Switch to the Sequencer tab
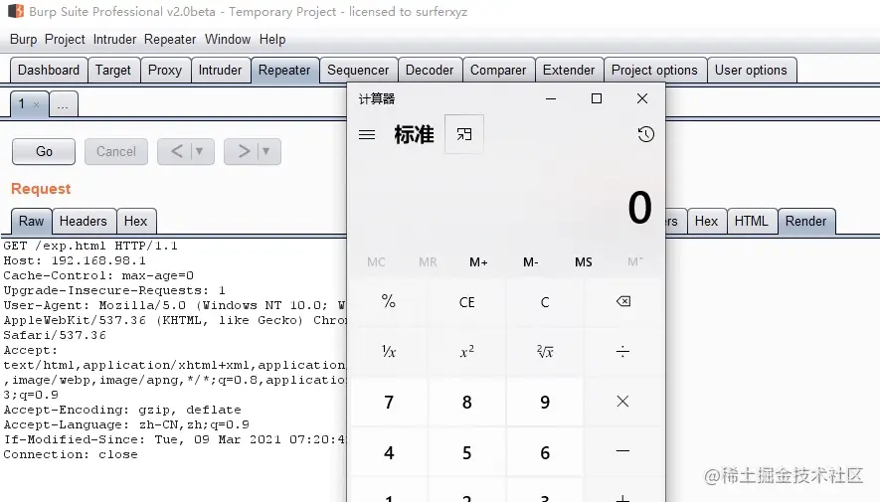The height and width of the screenshot is (502, 880). click(358, 71)
